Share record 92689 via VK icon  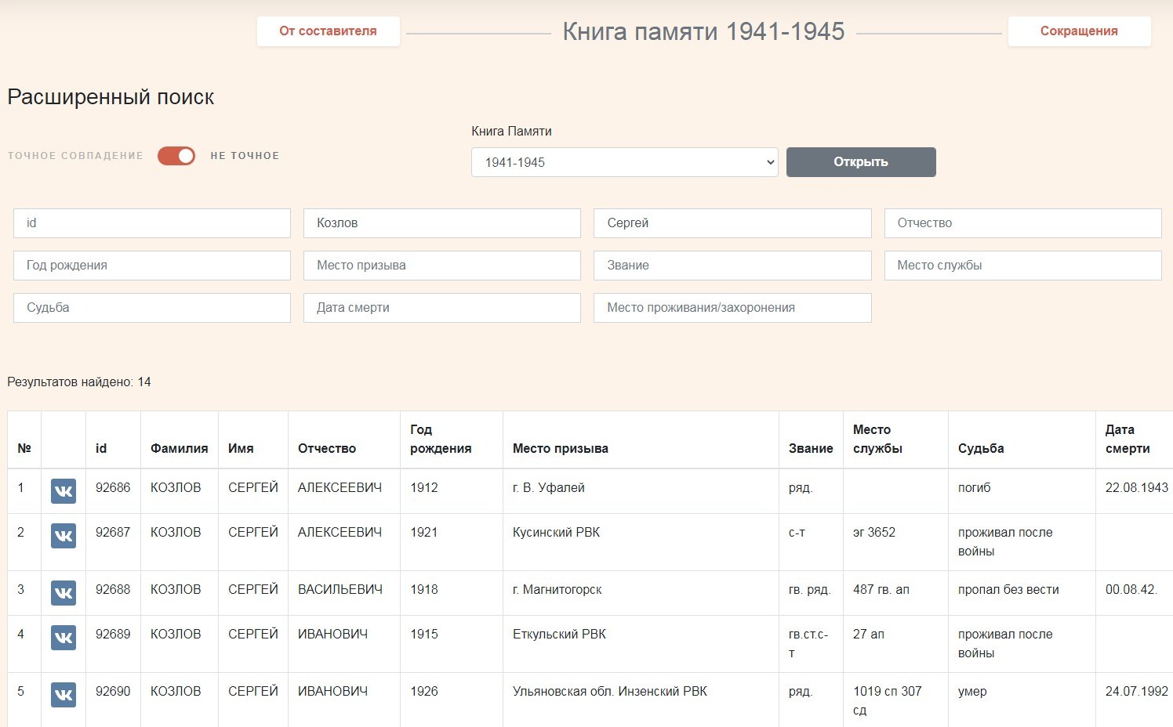pyautogui.click(x=64, y=638)
